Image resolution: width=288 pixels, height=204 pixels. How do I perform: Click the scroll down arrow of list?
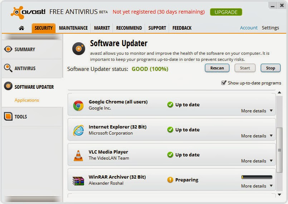coord(279,195)
